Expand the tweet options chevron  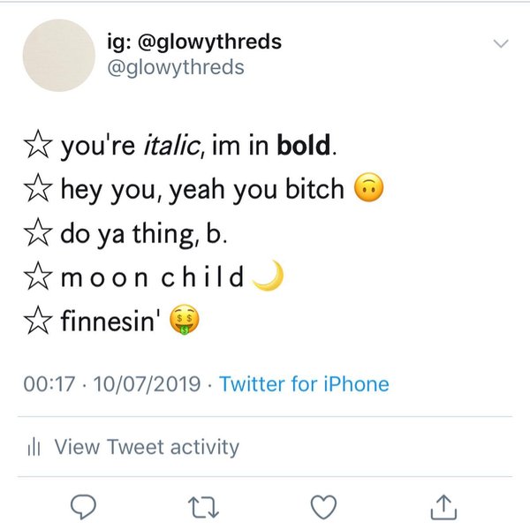[500, 43]
